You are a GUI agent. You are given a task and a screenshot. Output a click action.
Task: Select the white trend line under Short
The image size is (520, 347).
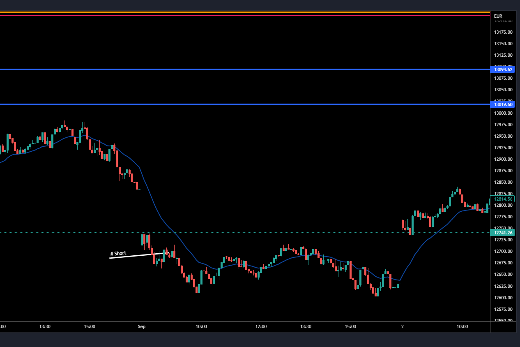coord(131,256)
